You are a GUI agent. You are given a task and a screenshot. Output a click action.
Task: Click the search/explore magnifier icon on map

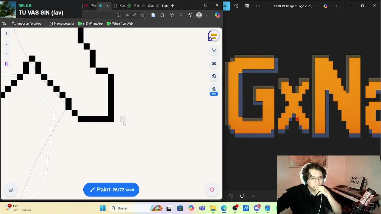pyautogui.click(x=214, y=76)
